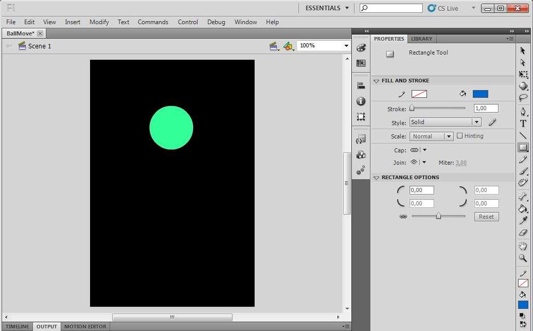Select the Zoom magnifier tool
This screenshot has height=331, width=533.
(523, 258)
